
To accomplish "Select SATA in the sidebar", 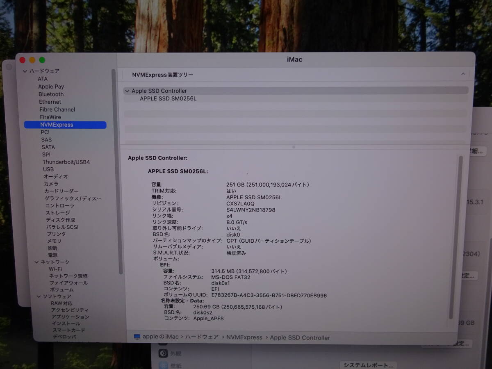I will [48, 147].
